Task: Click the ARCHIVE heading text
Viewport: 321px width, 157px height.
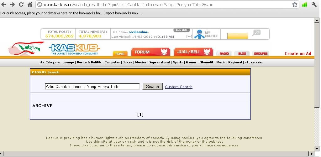Action: 42,105
